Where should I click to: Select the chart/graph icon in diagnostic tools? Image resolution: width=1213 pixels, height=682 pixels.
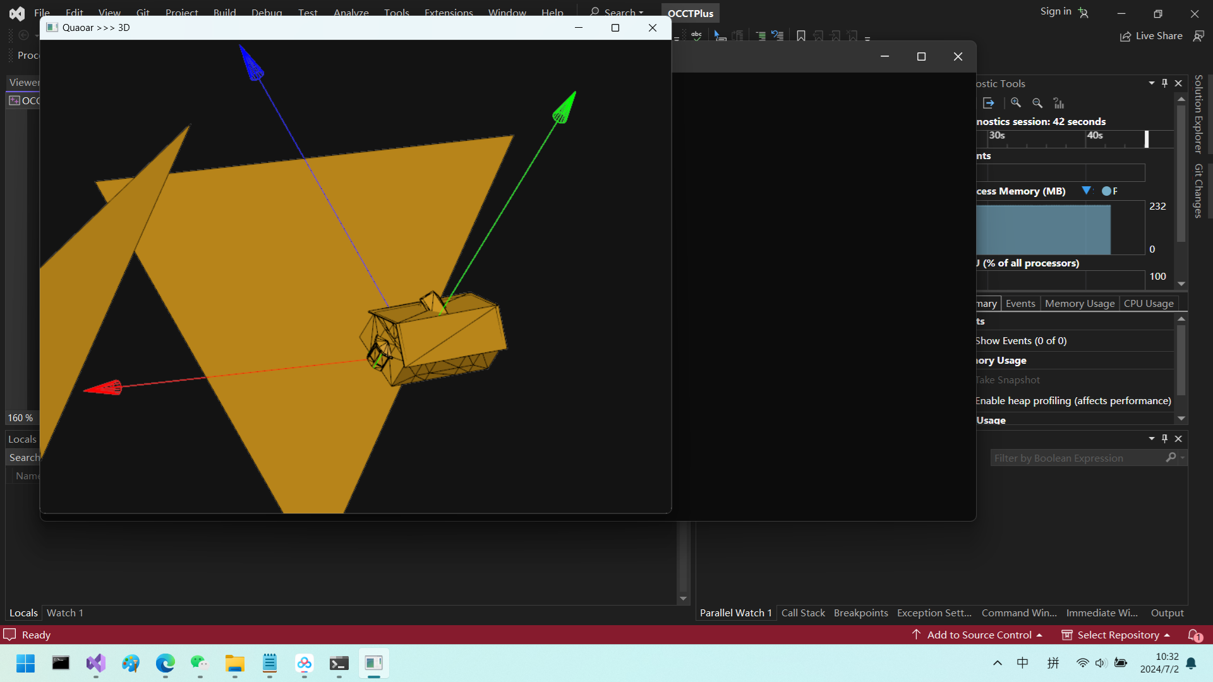coord(1059,102)
